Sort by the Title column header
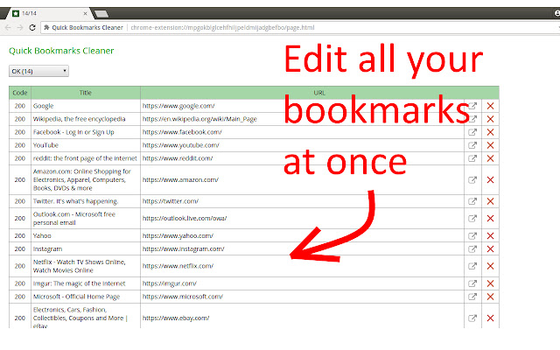Image resolution: width=560 pixels, height=350 pixels. (85, 92)
